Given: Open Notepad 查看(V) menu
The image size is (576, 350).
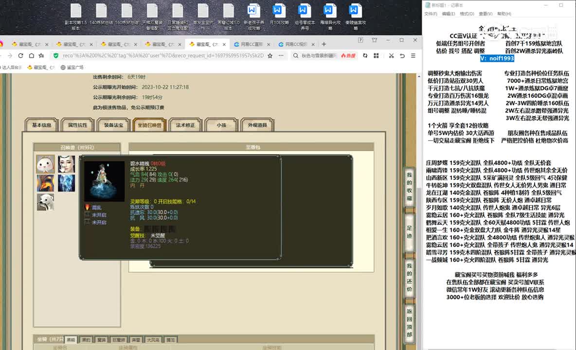Looking at the screenshot, I should [485, 14].
